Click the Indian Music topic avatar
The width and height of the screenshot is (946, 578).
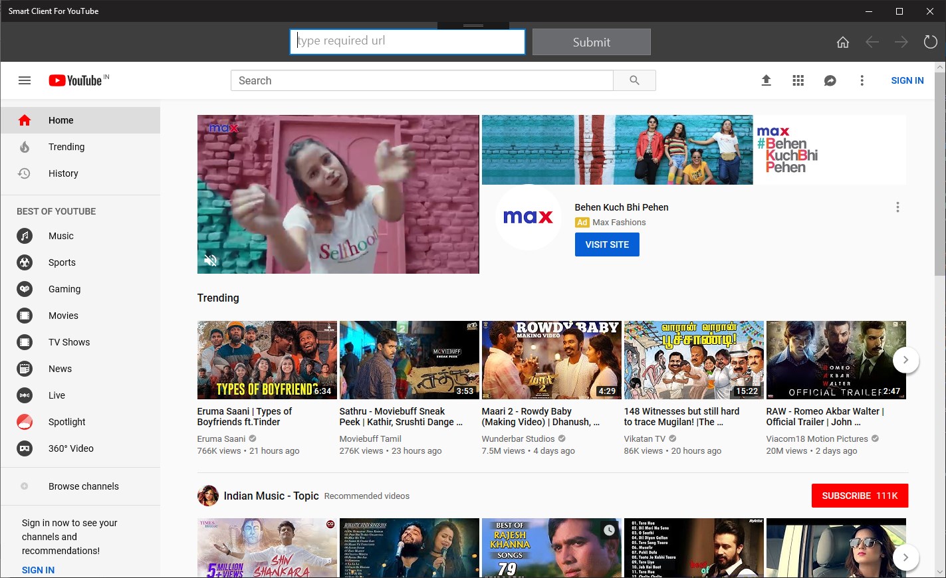coord(208,496)
